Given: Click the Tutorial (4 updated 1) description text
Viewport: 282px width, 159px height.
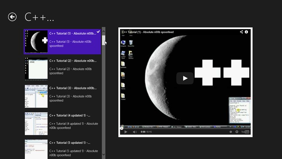Looking at the screenshot, I should 74,125.
